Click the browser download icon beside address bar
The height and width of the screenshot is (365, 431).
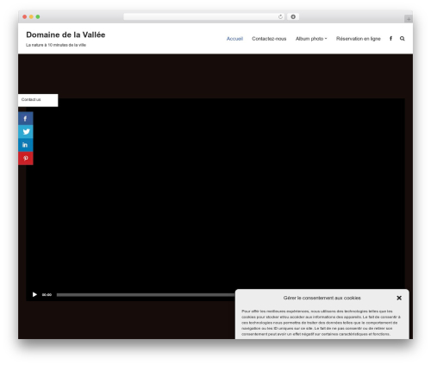pyautogui.click(x=293, y=16)
